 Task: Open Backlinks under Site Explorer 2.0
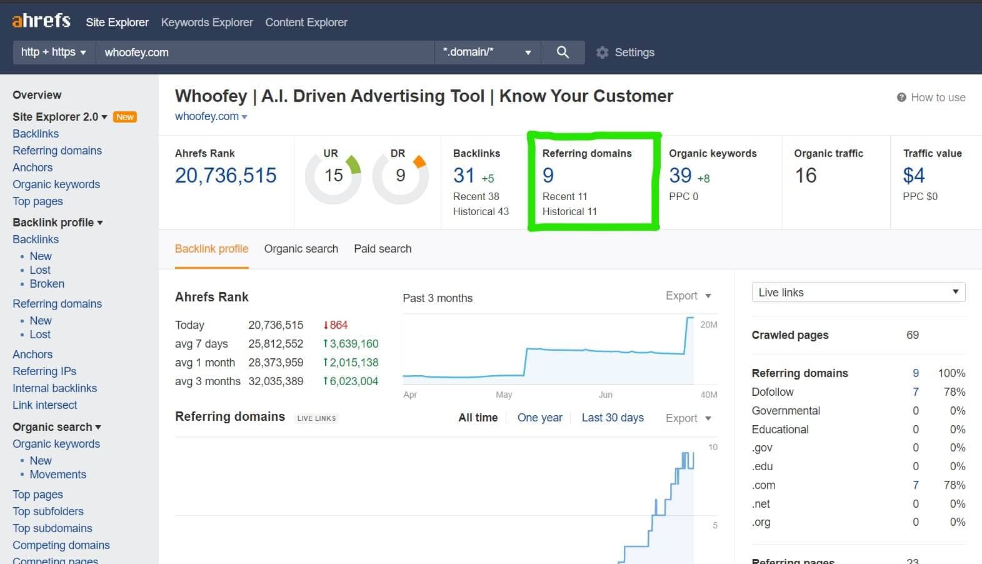[36, 134]
